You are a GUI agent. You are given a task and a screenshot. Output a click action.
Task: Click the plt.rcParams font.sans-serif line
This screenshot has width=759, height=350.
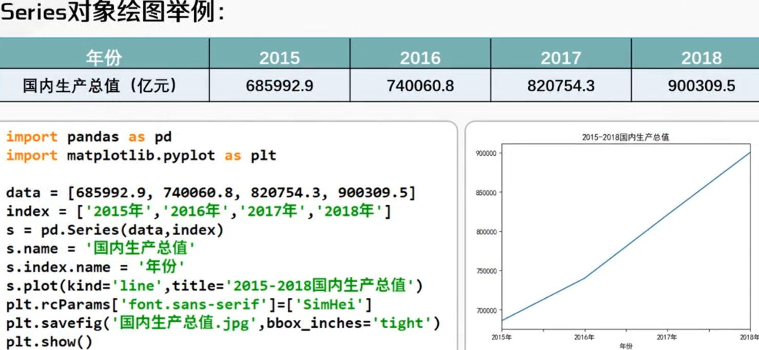coord(189,305)
